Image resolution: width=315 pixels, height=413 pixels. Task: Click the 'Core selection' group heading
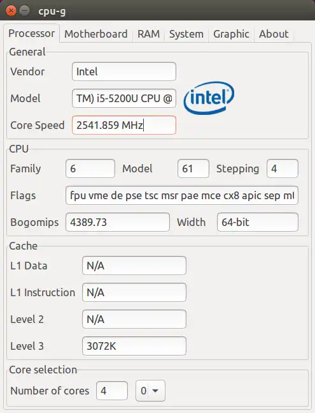click(x=43, y=370)
